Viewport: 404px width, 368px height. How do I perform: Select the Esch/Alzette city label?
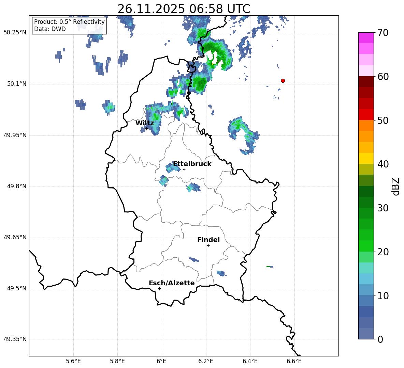pyautogui.click(x=172, y=283)
